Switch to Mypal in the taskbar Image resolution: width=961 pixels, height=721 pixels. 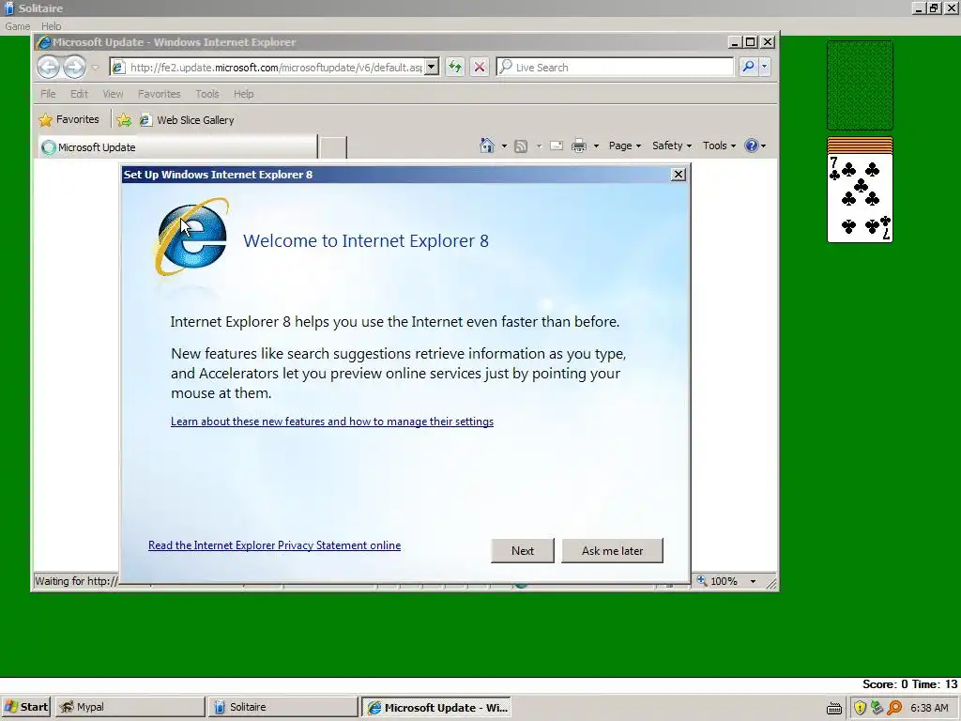pos(130,707)
